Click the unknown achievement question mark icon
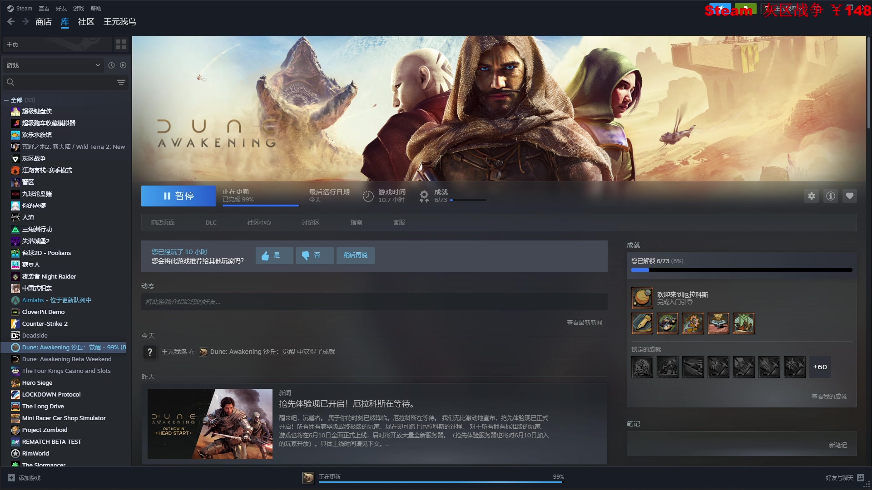 [150, 352]
